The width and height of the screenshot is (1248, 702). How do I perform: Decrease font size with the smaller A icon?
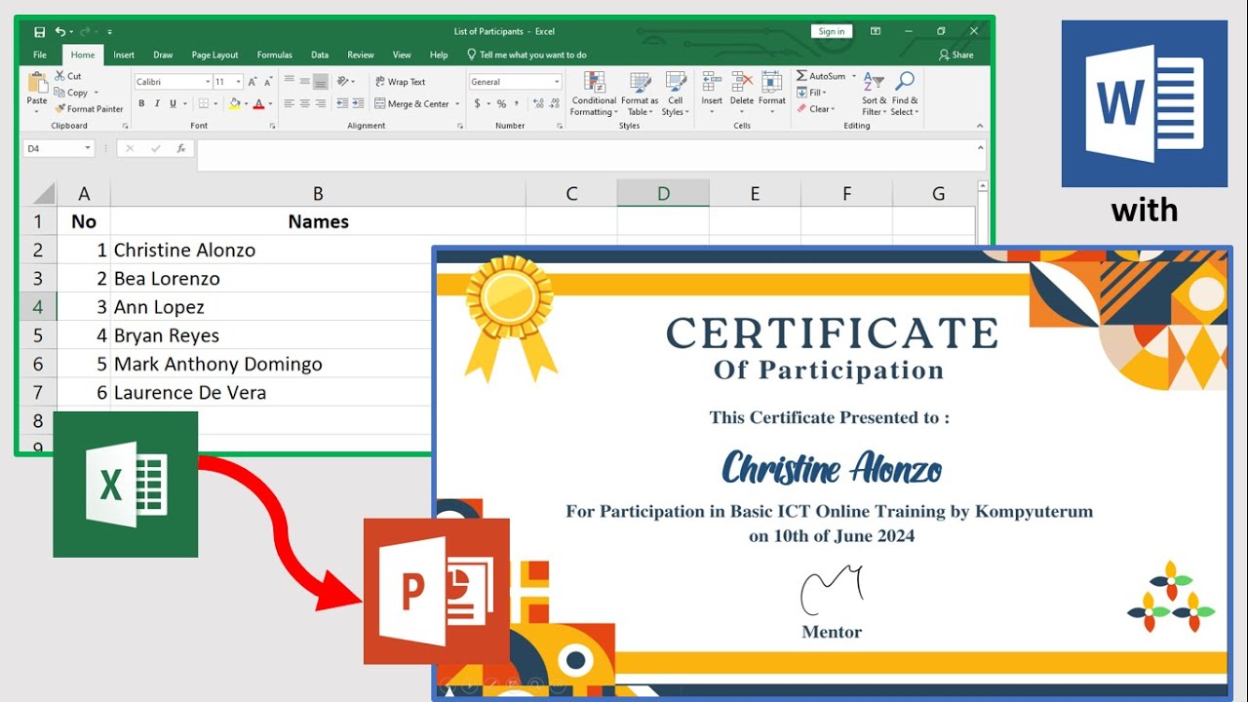click(267, 82)
